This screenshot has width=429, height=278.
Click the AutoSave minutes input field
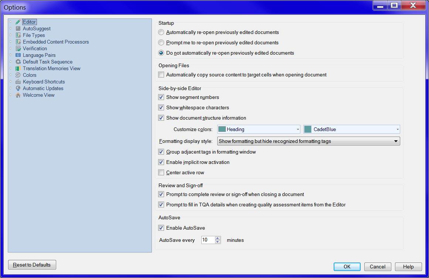click(208, 240)
